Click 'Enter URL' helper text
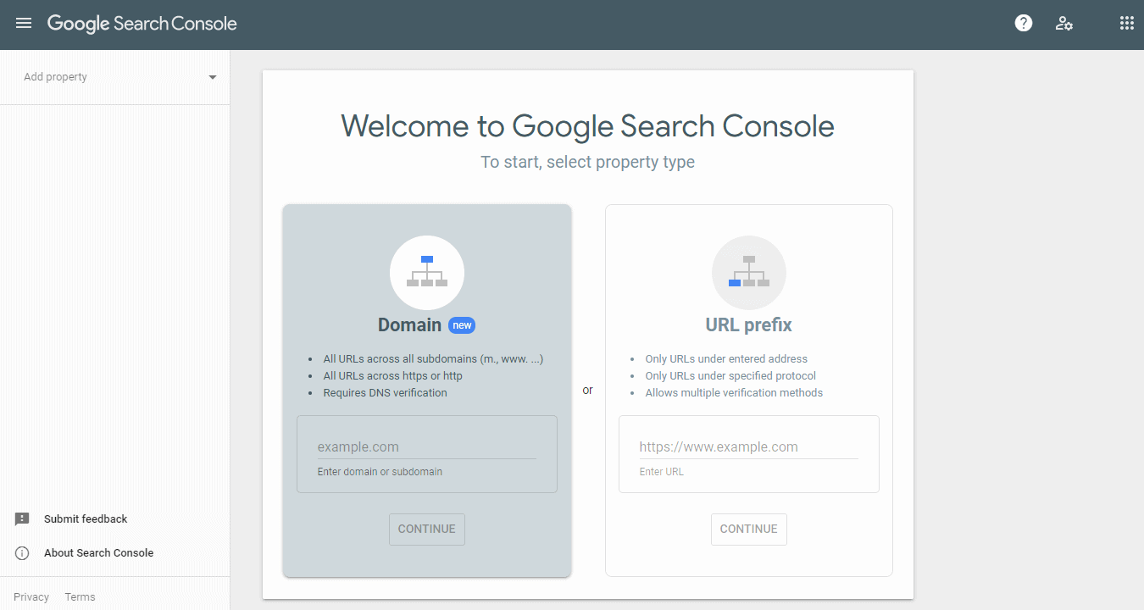 pyautogui.click(x=661, y=472)
